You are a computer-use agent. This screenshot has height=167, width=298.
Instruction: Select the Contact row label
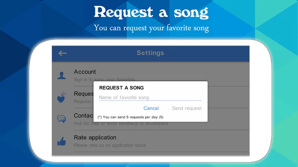point(83,116)
